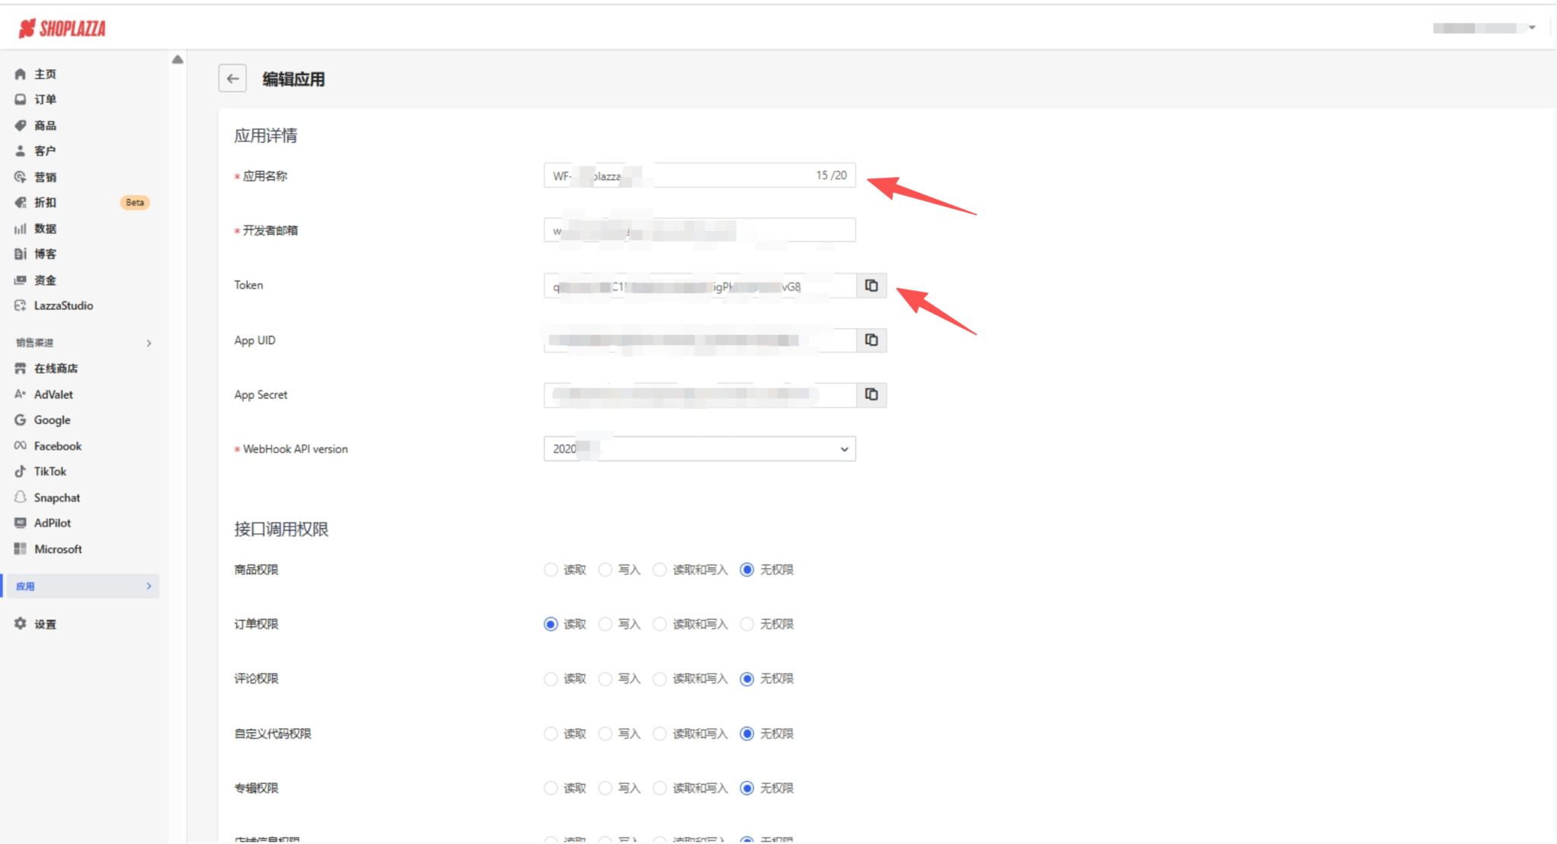Click the 折扣 discount icon
This screenshot has width=1557, height=844.
pos(21,203)
